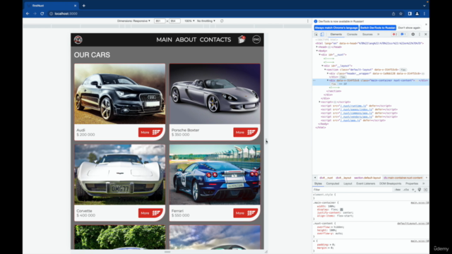Open the Properties tab
The image size is (452, 254).
[x=412, y=183]
